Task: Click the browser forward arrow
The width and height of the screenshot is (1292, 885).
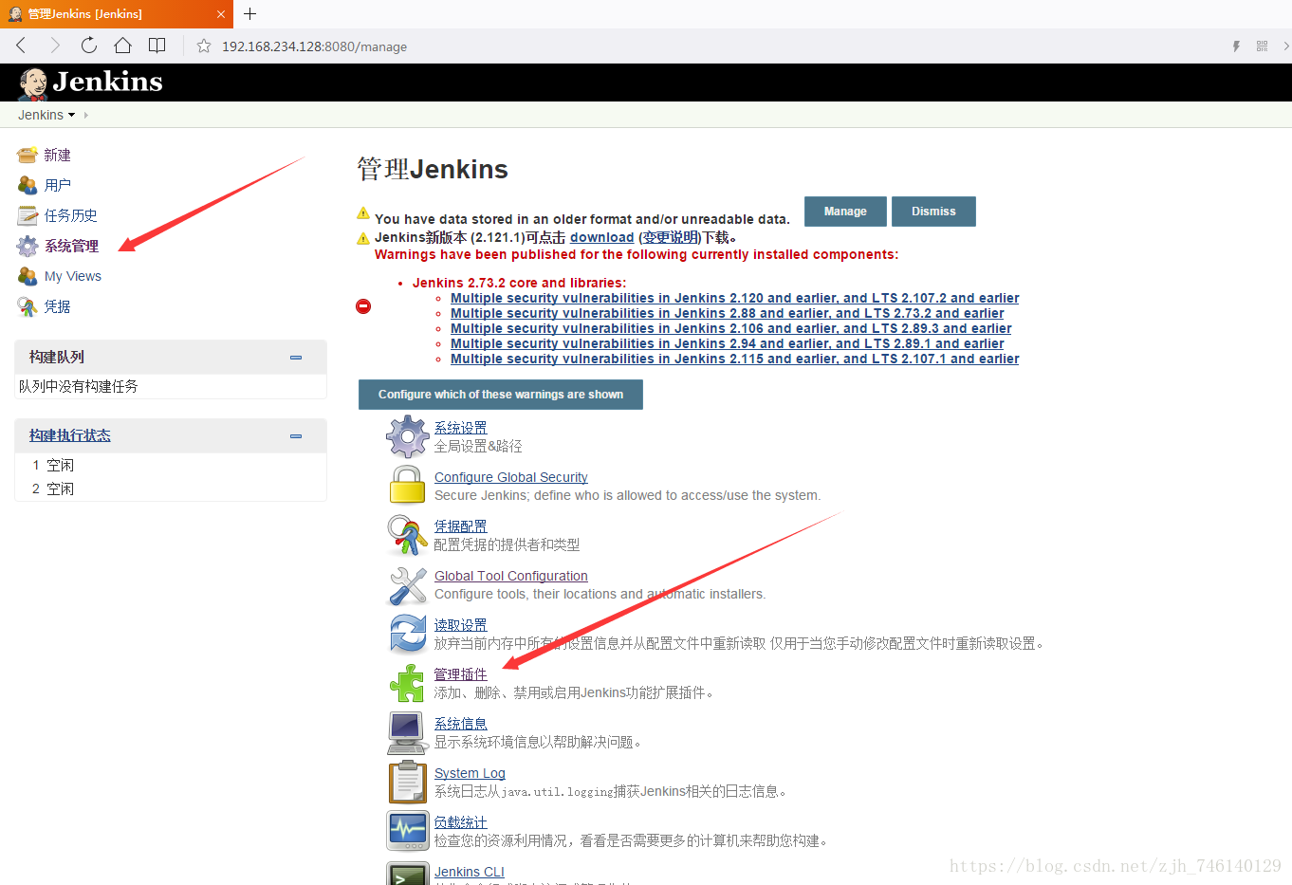Action: click(54, 46)
